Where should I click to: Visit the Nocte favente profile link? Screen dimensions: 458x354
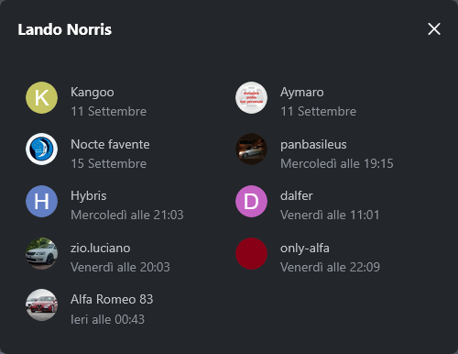point(110,144)
